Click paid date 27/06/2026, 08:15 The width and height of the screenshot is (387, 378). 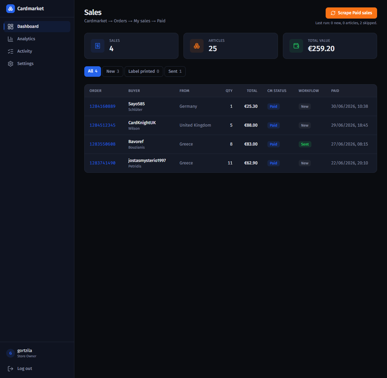(x=350, y=144)
